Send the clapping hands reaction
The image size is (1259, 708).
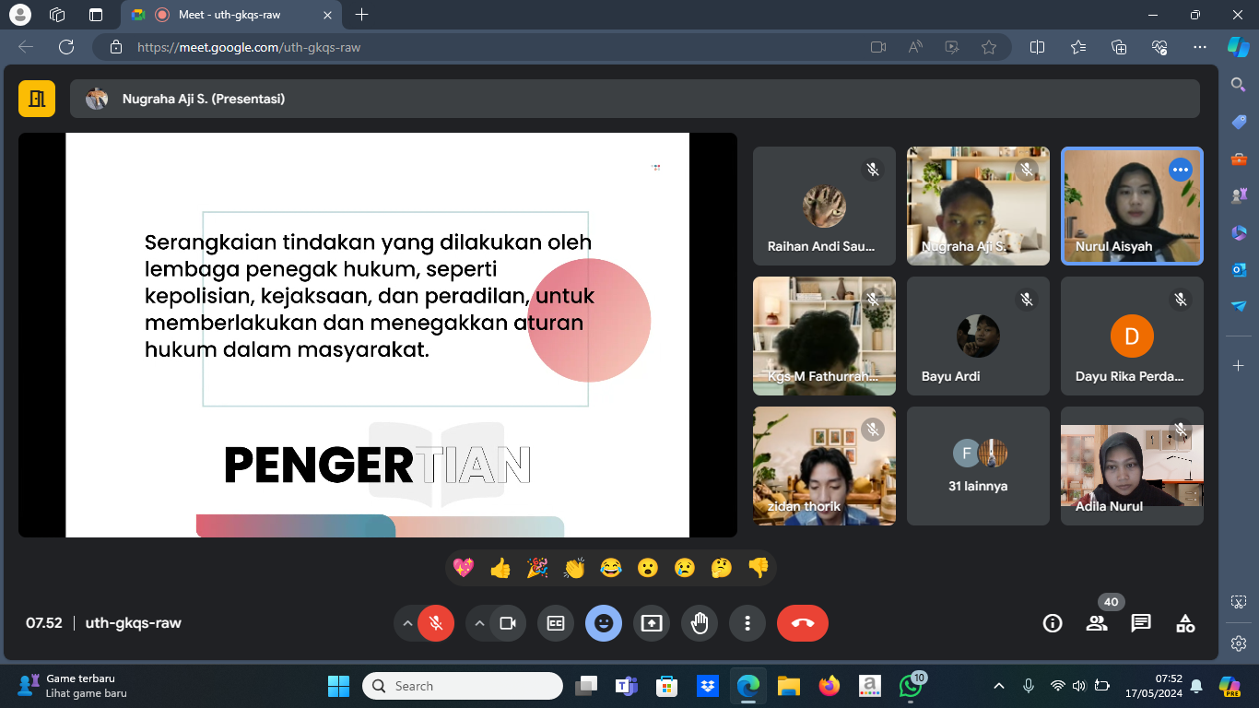[574, 568]
